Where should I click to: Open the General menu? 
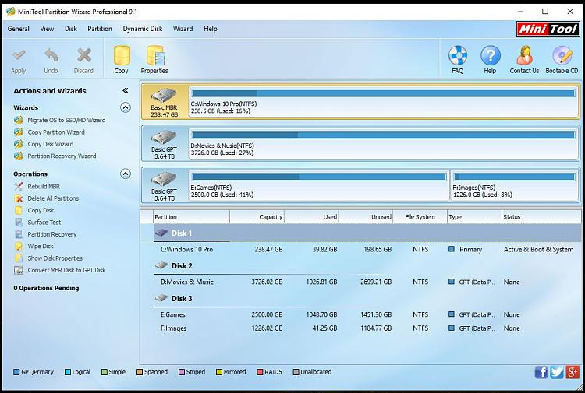pos(18,29)
